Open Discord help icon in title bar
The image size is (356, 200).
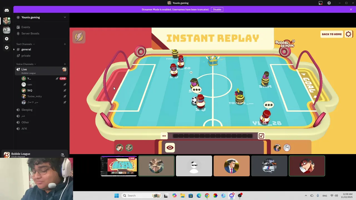coord(329,3)
